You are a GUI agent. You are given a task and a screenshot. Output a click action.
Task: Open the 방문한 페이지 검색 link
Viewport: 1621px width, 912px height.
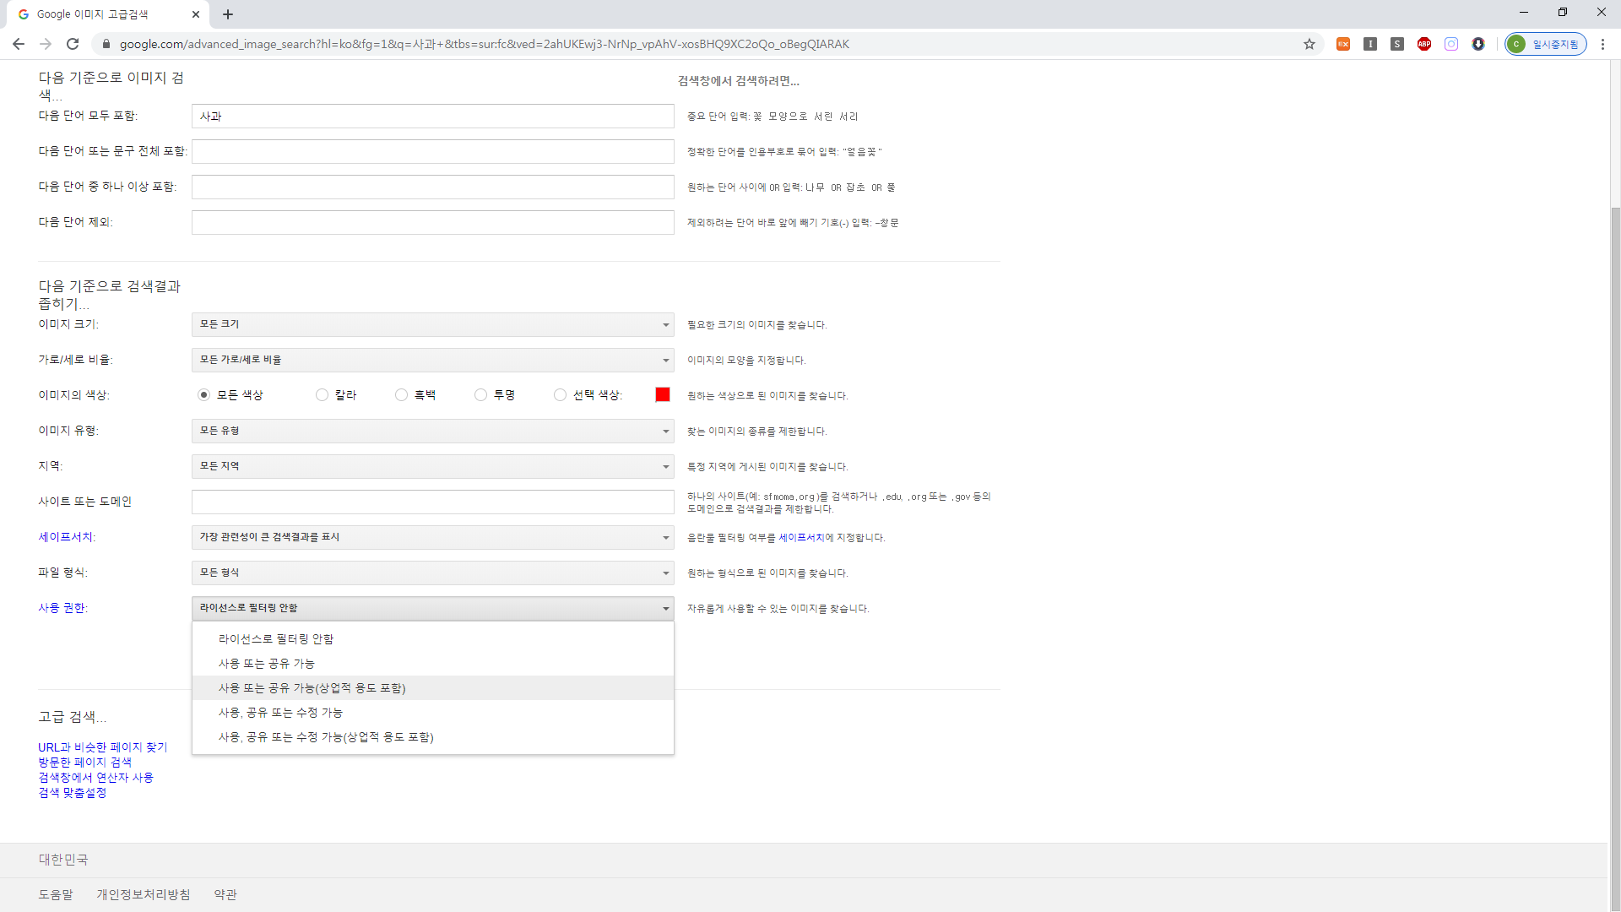click(84, 763)
